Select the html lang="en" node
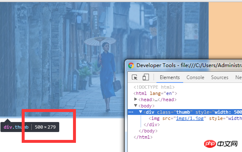Viewport: 242px width, 152px height. tap(155, 93)
